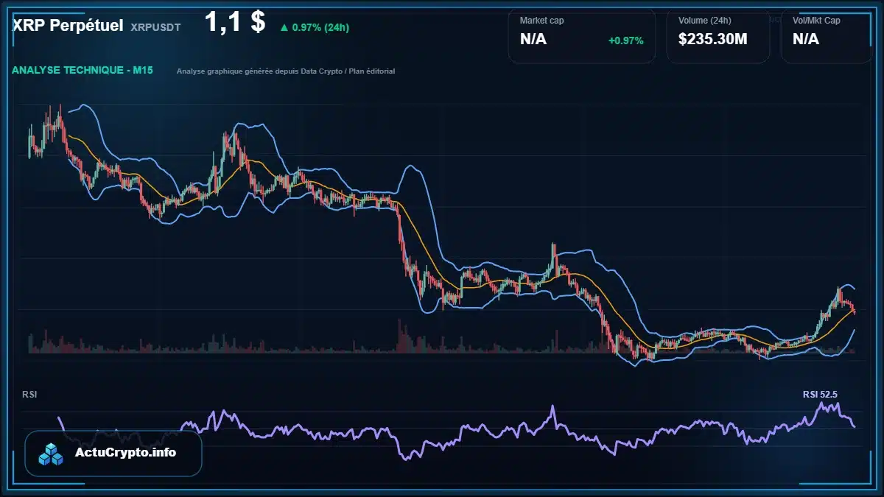Open the Volume (24h) card
Screen dimensions: 884x497
(x=718, y=35)
